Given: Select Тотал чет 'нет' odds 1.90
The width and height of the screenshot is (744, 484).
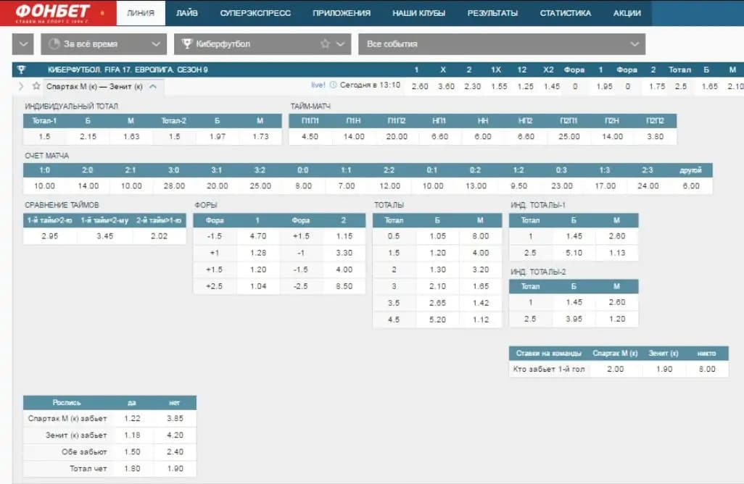Looking at the screenshot, I should (175, 468).
